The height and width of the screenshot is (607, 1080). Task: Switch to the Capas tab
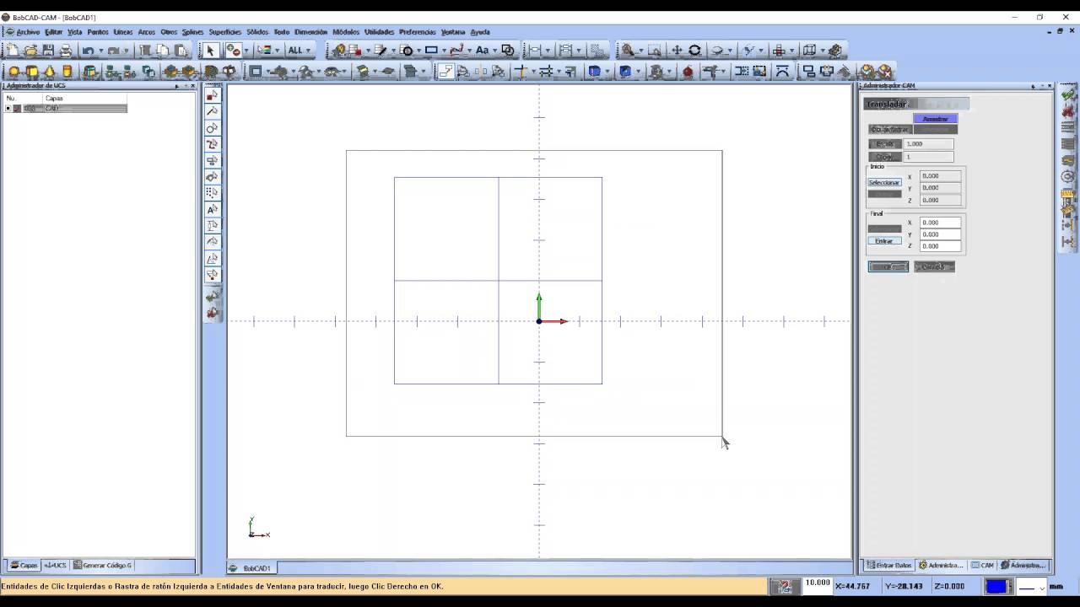pyautogui.click(x=24, y=566)
